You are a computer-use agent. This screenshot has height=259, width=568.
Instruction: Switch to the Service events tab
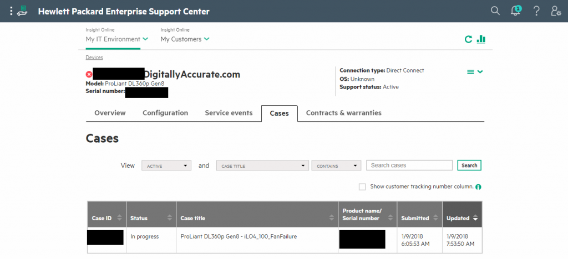tap(229, 113)
